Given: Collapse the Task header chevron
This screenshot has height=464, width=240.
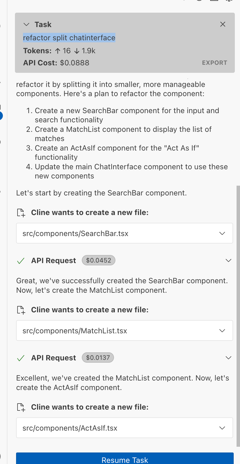Looking at the screenshot, I should [x=26, y=24].
